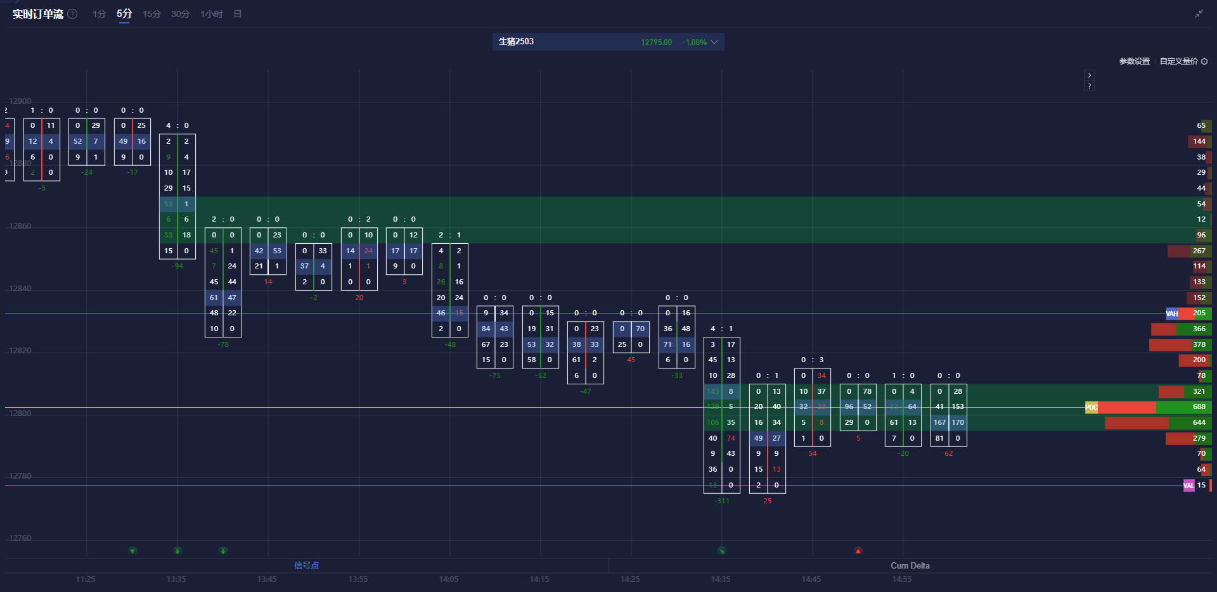Toggle the Cum Delta row label
The image size is (1217, 592).
[910, 565]
